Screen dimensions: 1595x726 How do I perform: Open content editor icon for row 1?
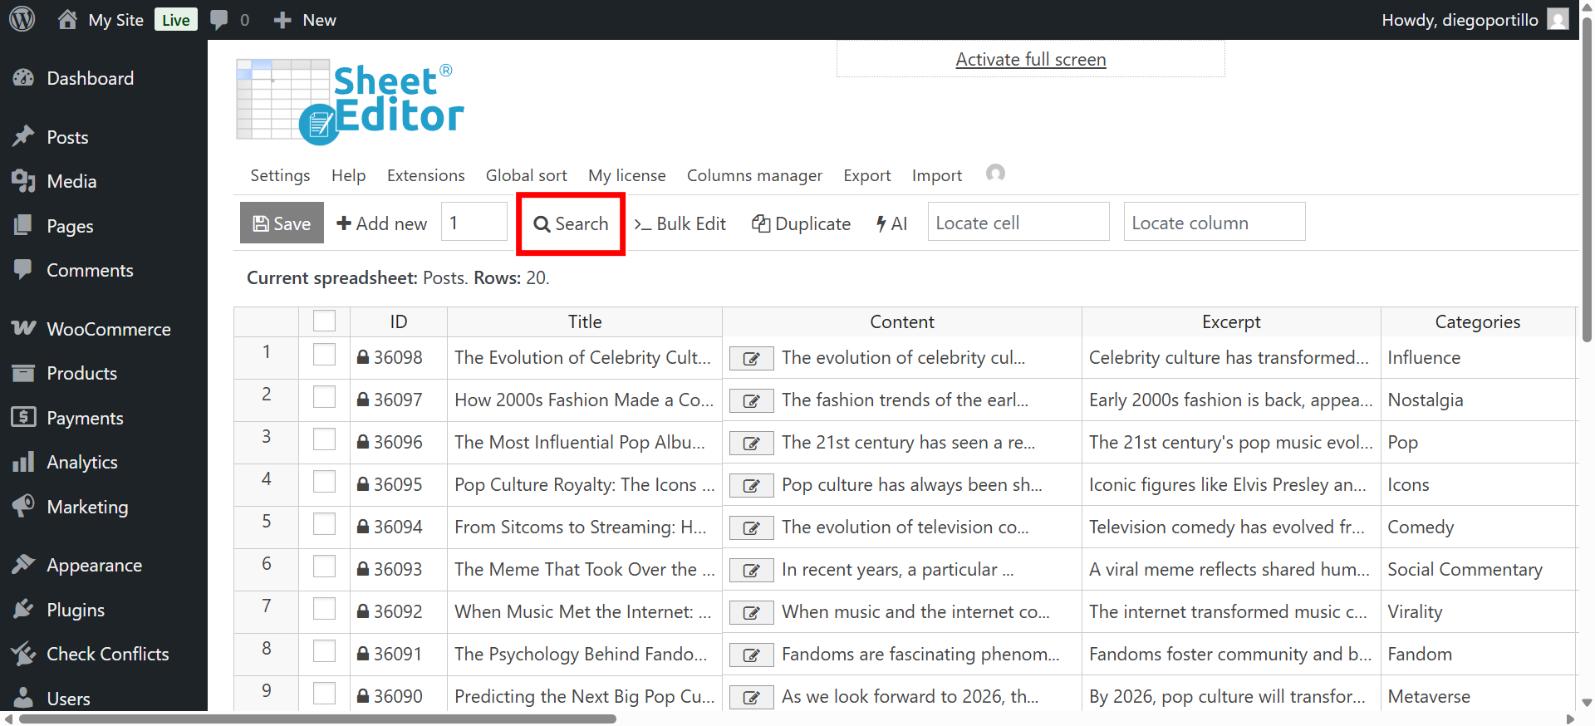click(751, 359)
